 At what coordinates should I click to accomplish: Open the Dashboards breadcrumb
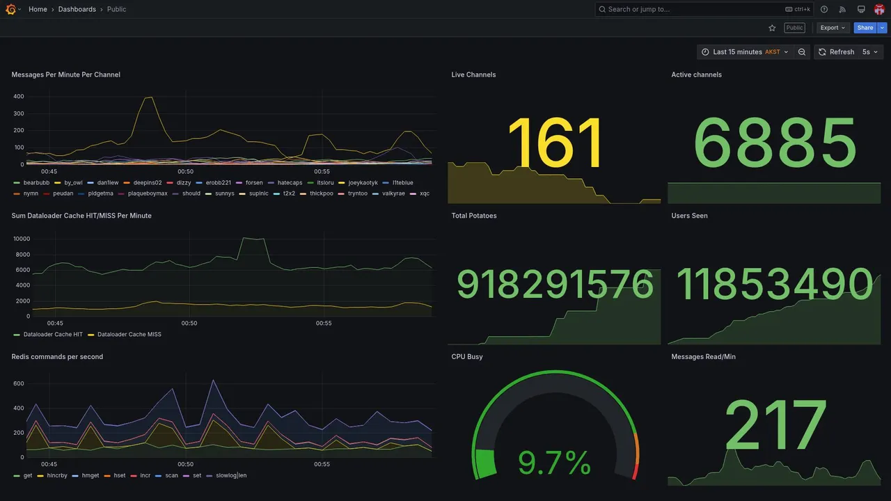pyautogui.click(x=77, y=9)
